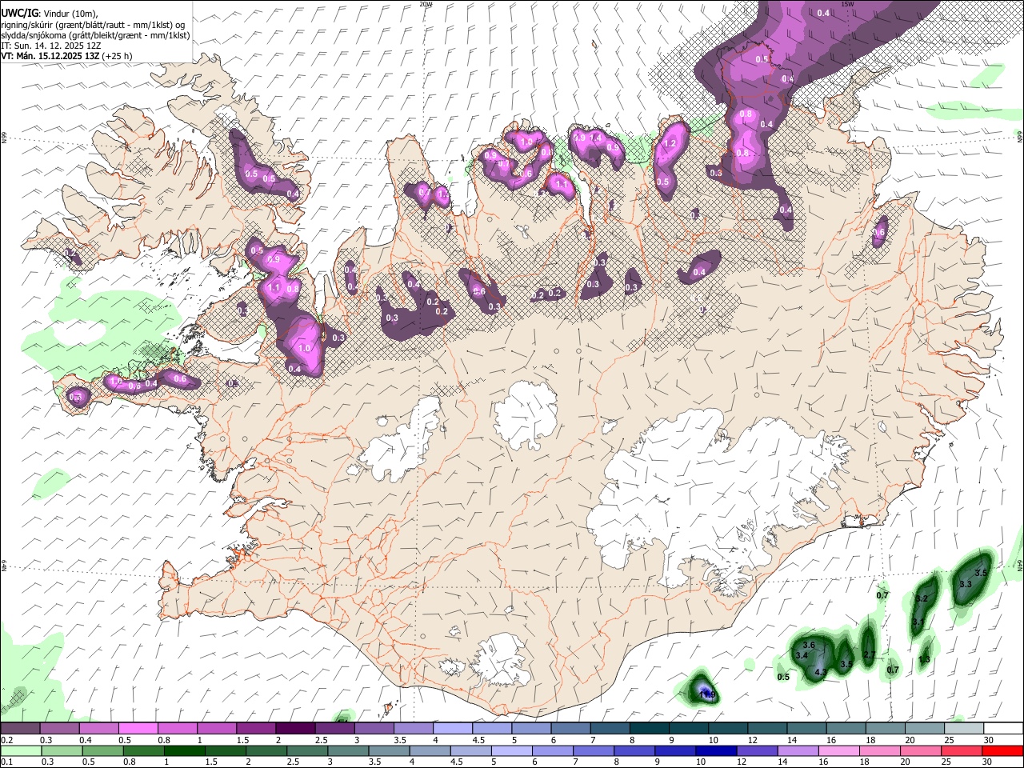Click the 30 label in bottom legend row
Viewport: 1024px width, 768px height.
click(x=986, y=762)
